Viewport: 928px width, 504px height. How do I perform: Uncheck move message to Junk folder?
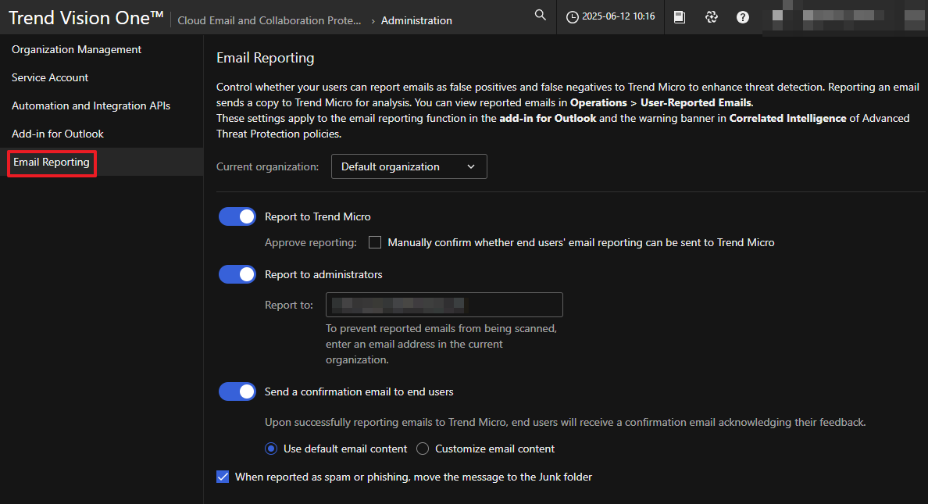(223, 477)
